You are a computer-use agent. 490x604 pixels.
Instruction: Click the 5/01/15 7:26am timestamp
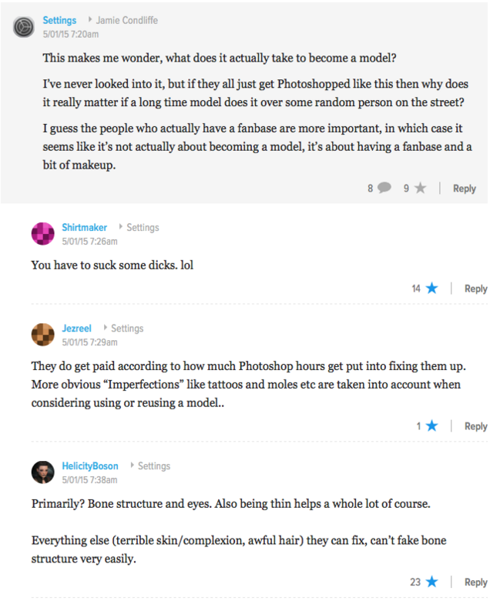(89, 241)
